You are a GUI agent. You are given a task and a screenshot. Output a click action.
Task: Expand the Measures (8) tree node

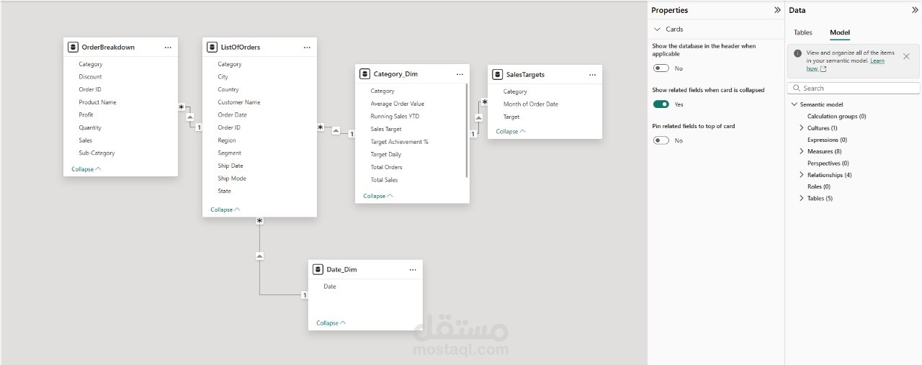(x=802, y=152)
